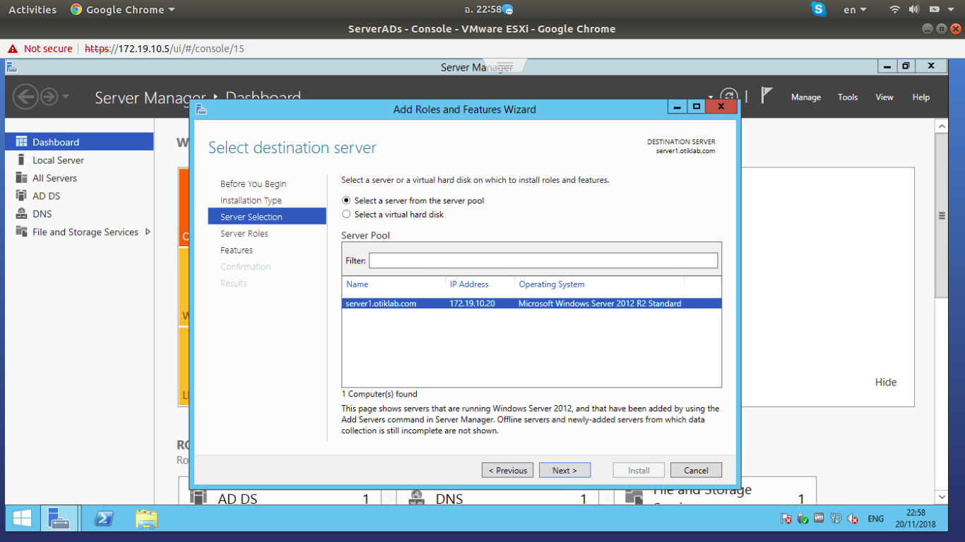Click the Filter input field

(543, 260)
